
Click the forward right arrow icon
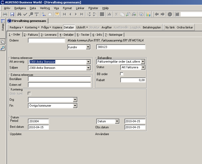[163, 14]
